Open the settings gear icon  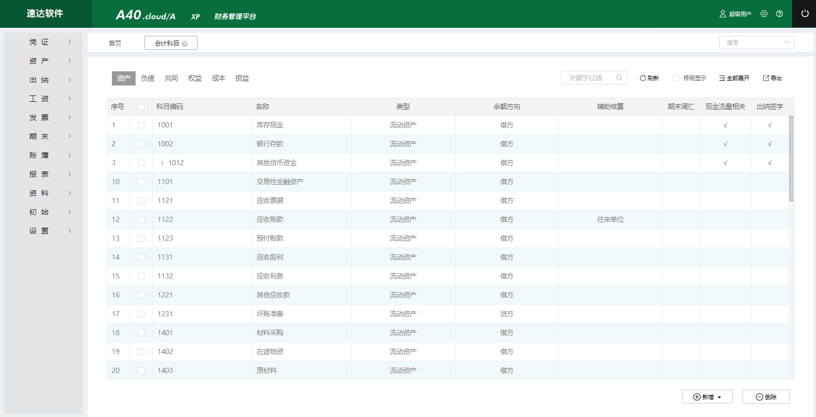(x=764, y=14)
